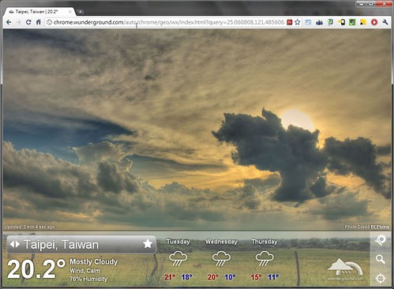
Task: Open a new browser tab
Action: pos(81,12)
